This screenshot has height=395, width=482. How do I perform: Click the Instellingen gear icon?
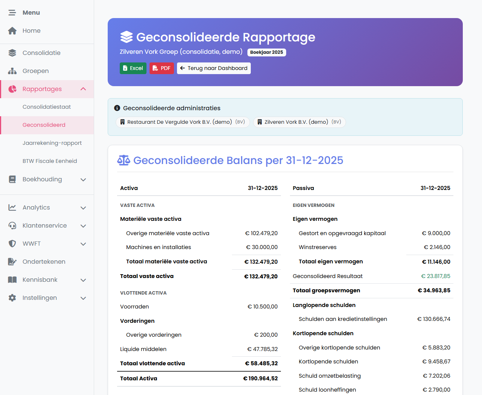point(12,298)
